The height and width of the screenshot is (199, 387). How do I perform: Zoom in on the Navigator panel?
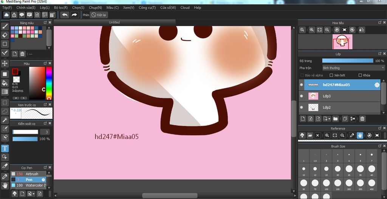pyautogui.click(x=312, y=30)
